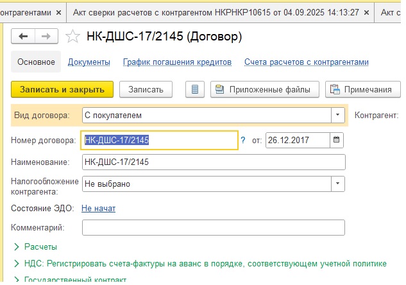Click the question mark next to contract number
This screenshot has height=285, width=406.
tap(243, 140)
